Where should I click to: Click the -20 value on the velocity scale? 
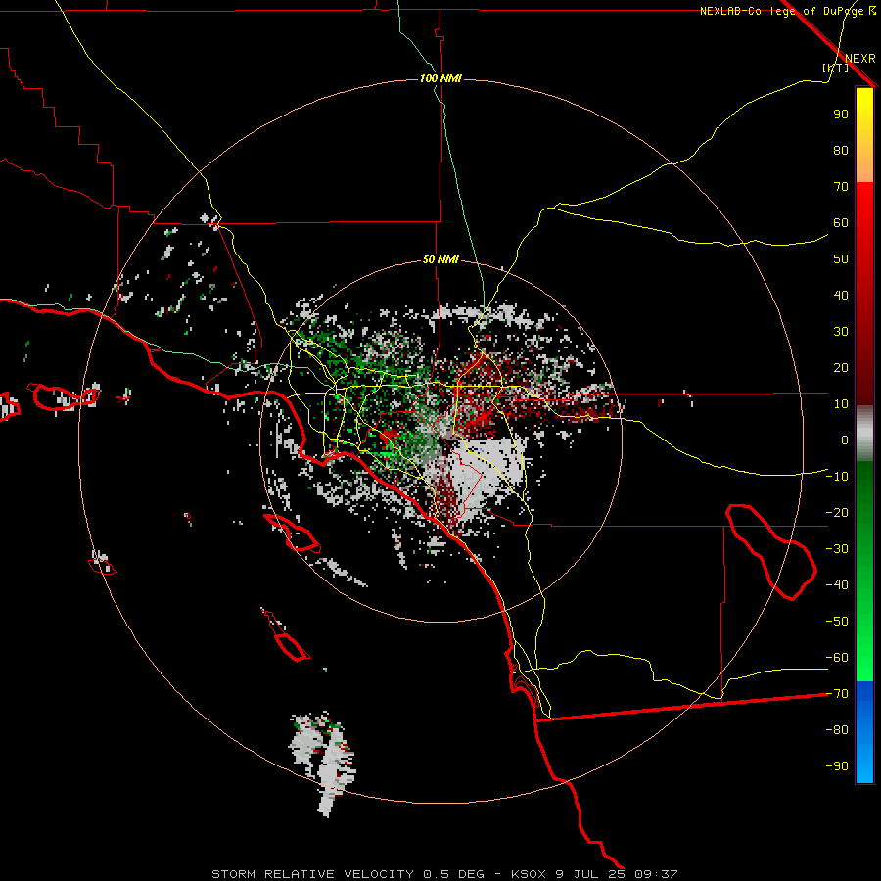(x=837, y=513)
